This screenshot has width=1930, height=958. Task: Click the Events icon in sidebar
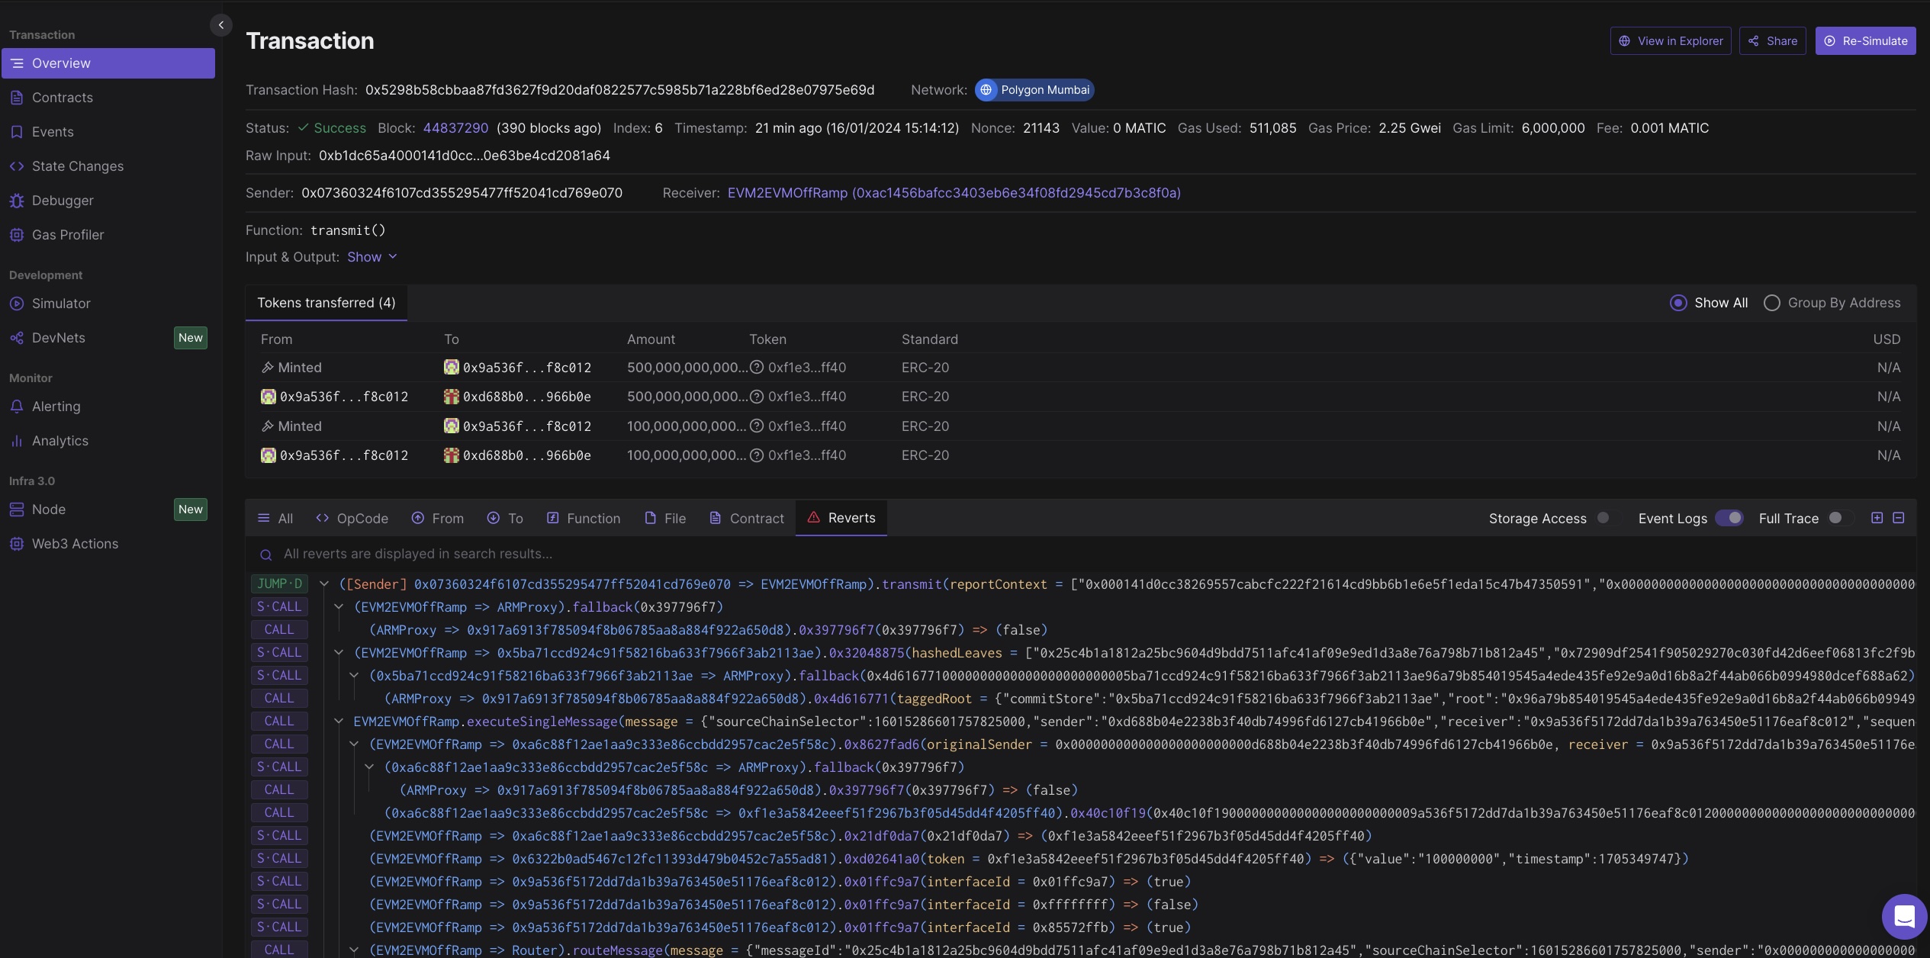pos(18,132)
